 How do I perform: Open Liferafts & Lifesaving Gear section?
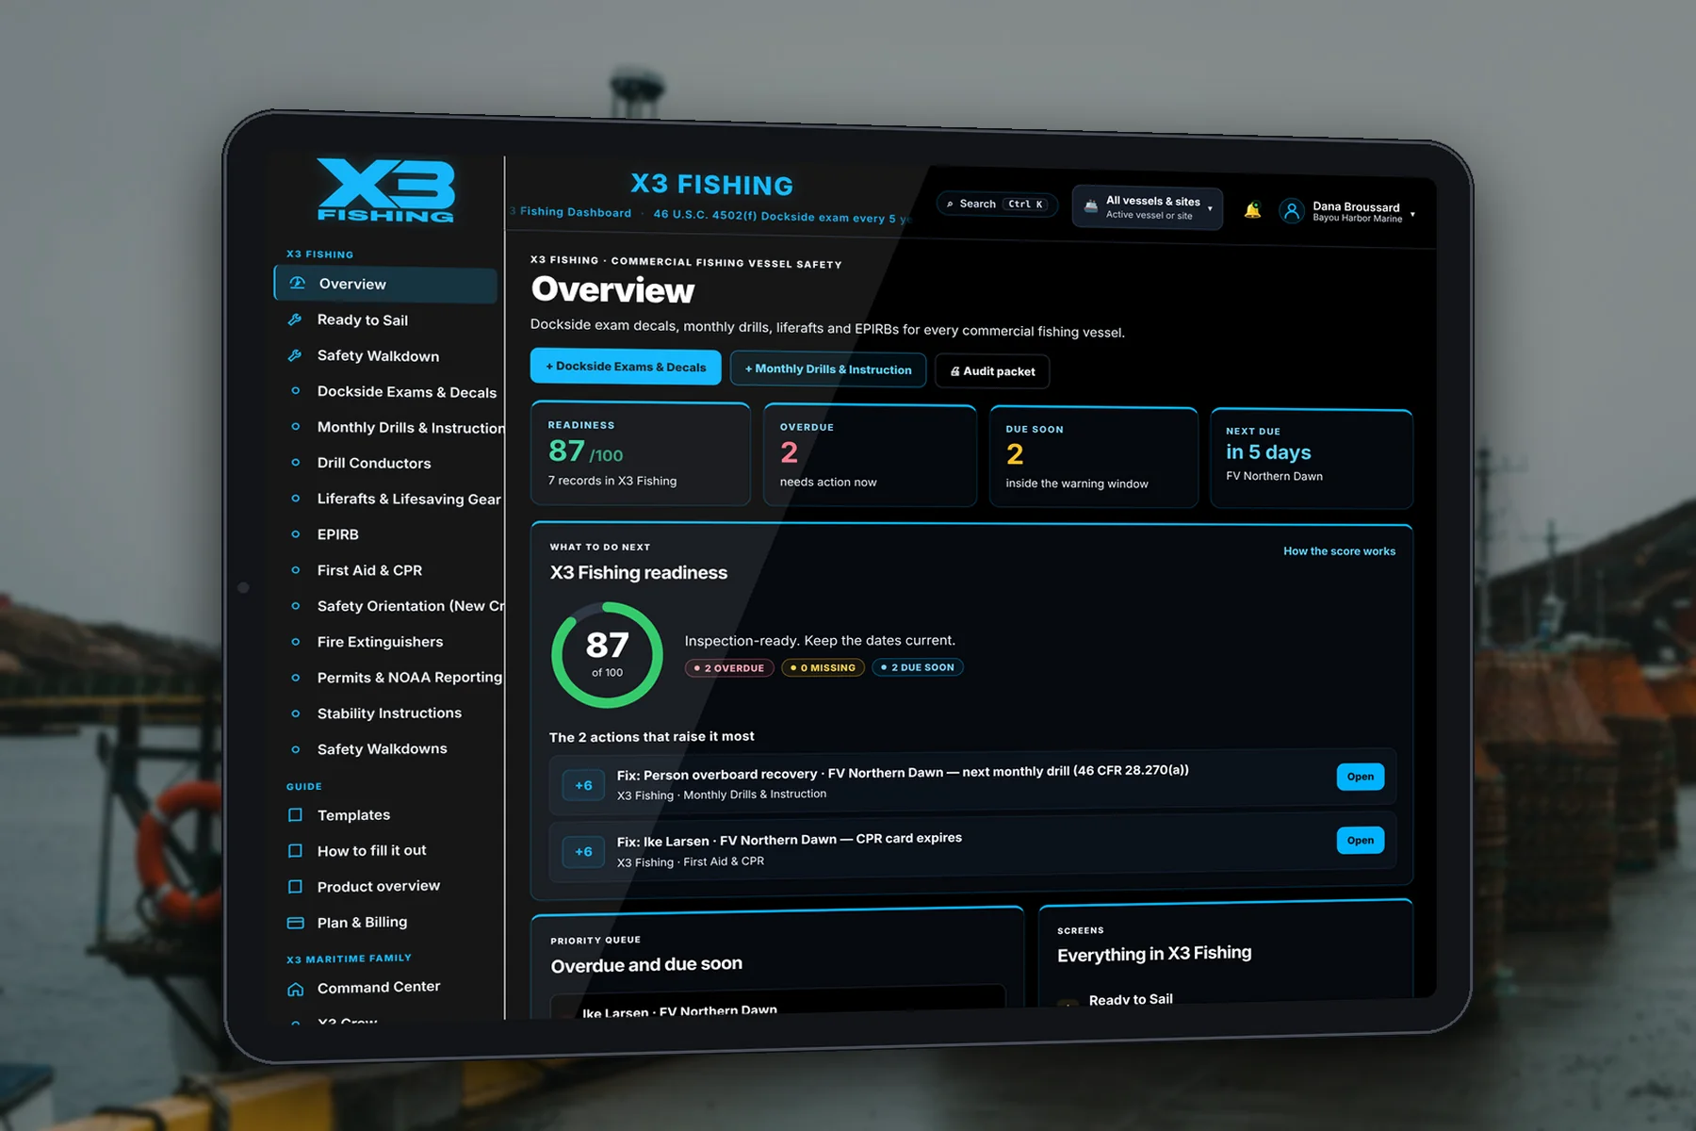409,499
